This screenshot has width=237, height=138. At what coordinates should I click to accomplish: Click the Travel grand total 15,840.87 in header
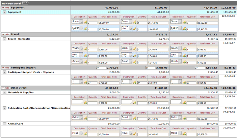point(229,35)
